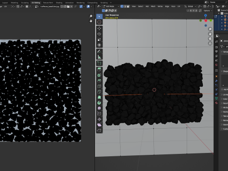
Task: Switch to the Layout workspace tab
Action: pyautogui.click(x=5, y=3)
